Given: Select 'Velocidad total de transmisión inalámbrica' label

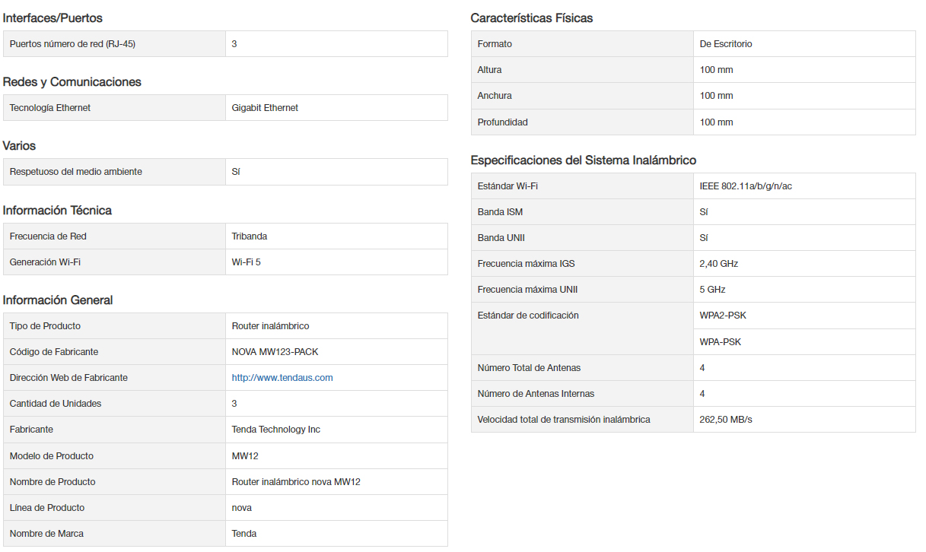Looking at the screenshot, I should click(564, 420).
